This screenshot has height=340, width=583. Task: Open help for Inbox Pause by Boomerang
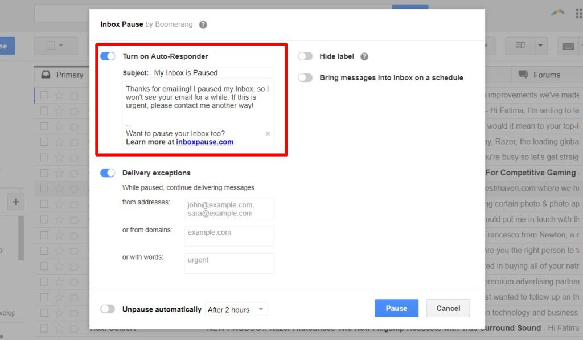tap(203, 24)
